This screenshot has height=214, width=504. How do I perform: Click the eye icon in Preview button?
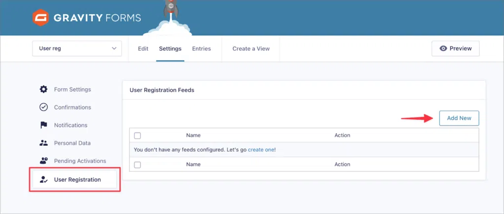tap(443, 49)
